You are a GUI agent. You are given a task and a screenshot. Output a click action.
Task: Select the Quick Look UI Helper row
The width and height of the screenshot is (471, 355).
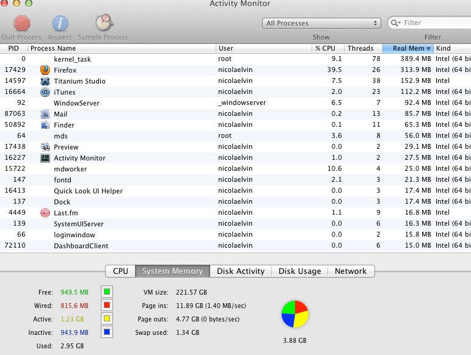click(236, 191)
